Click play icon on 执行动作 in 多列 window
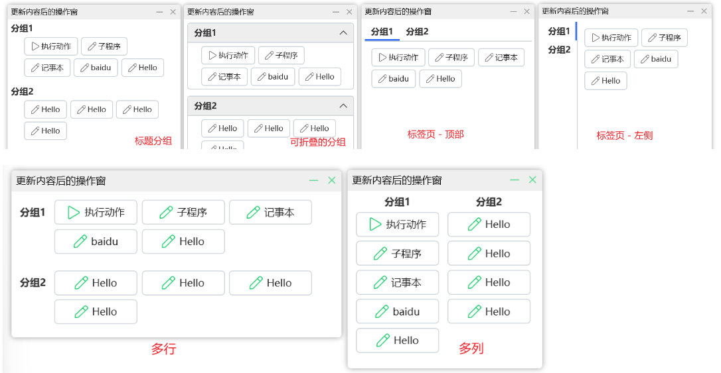Screen dimensions: 721x373 [x=375, y=225]
